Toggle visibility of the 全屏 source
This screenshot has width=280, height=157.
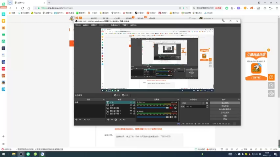click(131, 105)
